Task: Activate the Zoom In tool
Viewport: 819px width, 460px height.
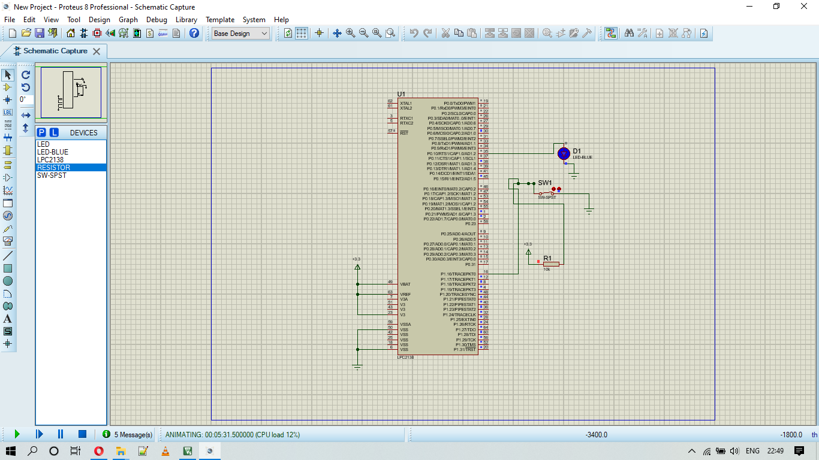Action: click(x=350, y=34)
